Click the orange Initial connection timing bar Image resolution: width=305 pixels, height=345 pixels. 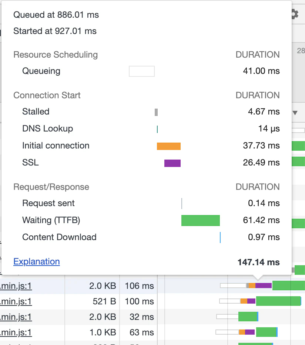click(169, 146)
